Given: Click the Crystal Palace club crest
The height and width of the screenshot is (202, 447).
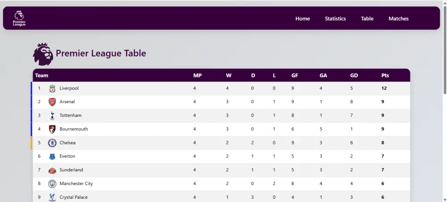Looking at the screenshot, I should [x=52, y=197].
